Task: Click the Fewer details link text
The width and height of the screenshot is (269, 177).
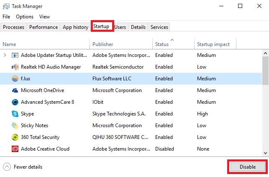Action: click(28, 167)
